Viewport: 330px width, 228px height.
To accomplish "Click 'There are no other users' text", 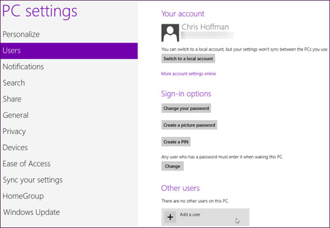I will tap(195, 201).
